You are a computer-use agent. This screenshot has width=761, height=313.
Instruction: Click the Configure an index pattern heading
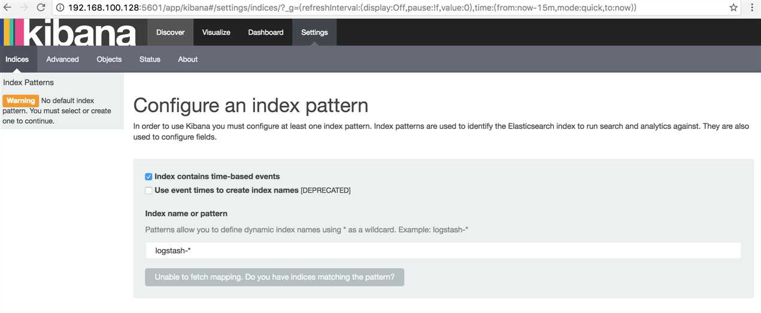pos(250,106)
